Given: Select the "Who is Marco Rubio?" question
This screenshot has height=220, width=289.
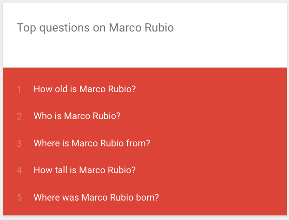Looking at the screenshot, I should [77, 116].
